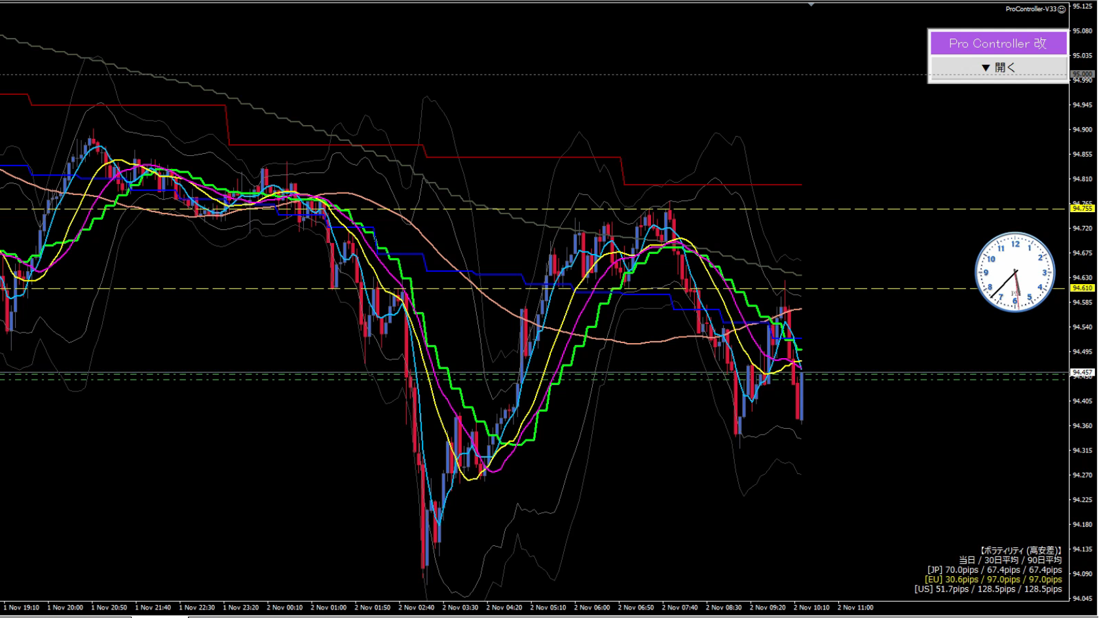Click the gray 95.000 price level tag

(1082, 74)
